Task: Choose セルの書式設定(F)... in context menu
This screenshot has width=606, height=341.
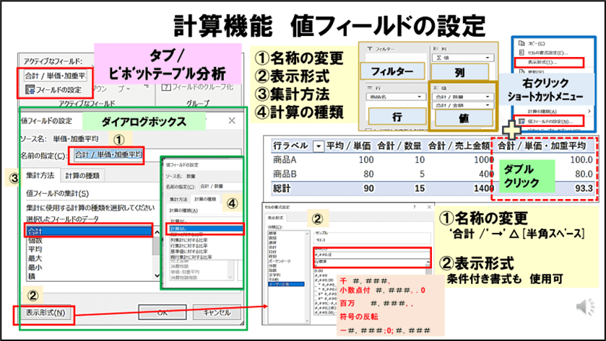Action: click(547, 53)
